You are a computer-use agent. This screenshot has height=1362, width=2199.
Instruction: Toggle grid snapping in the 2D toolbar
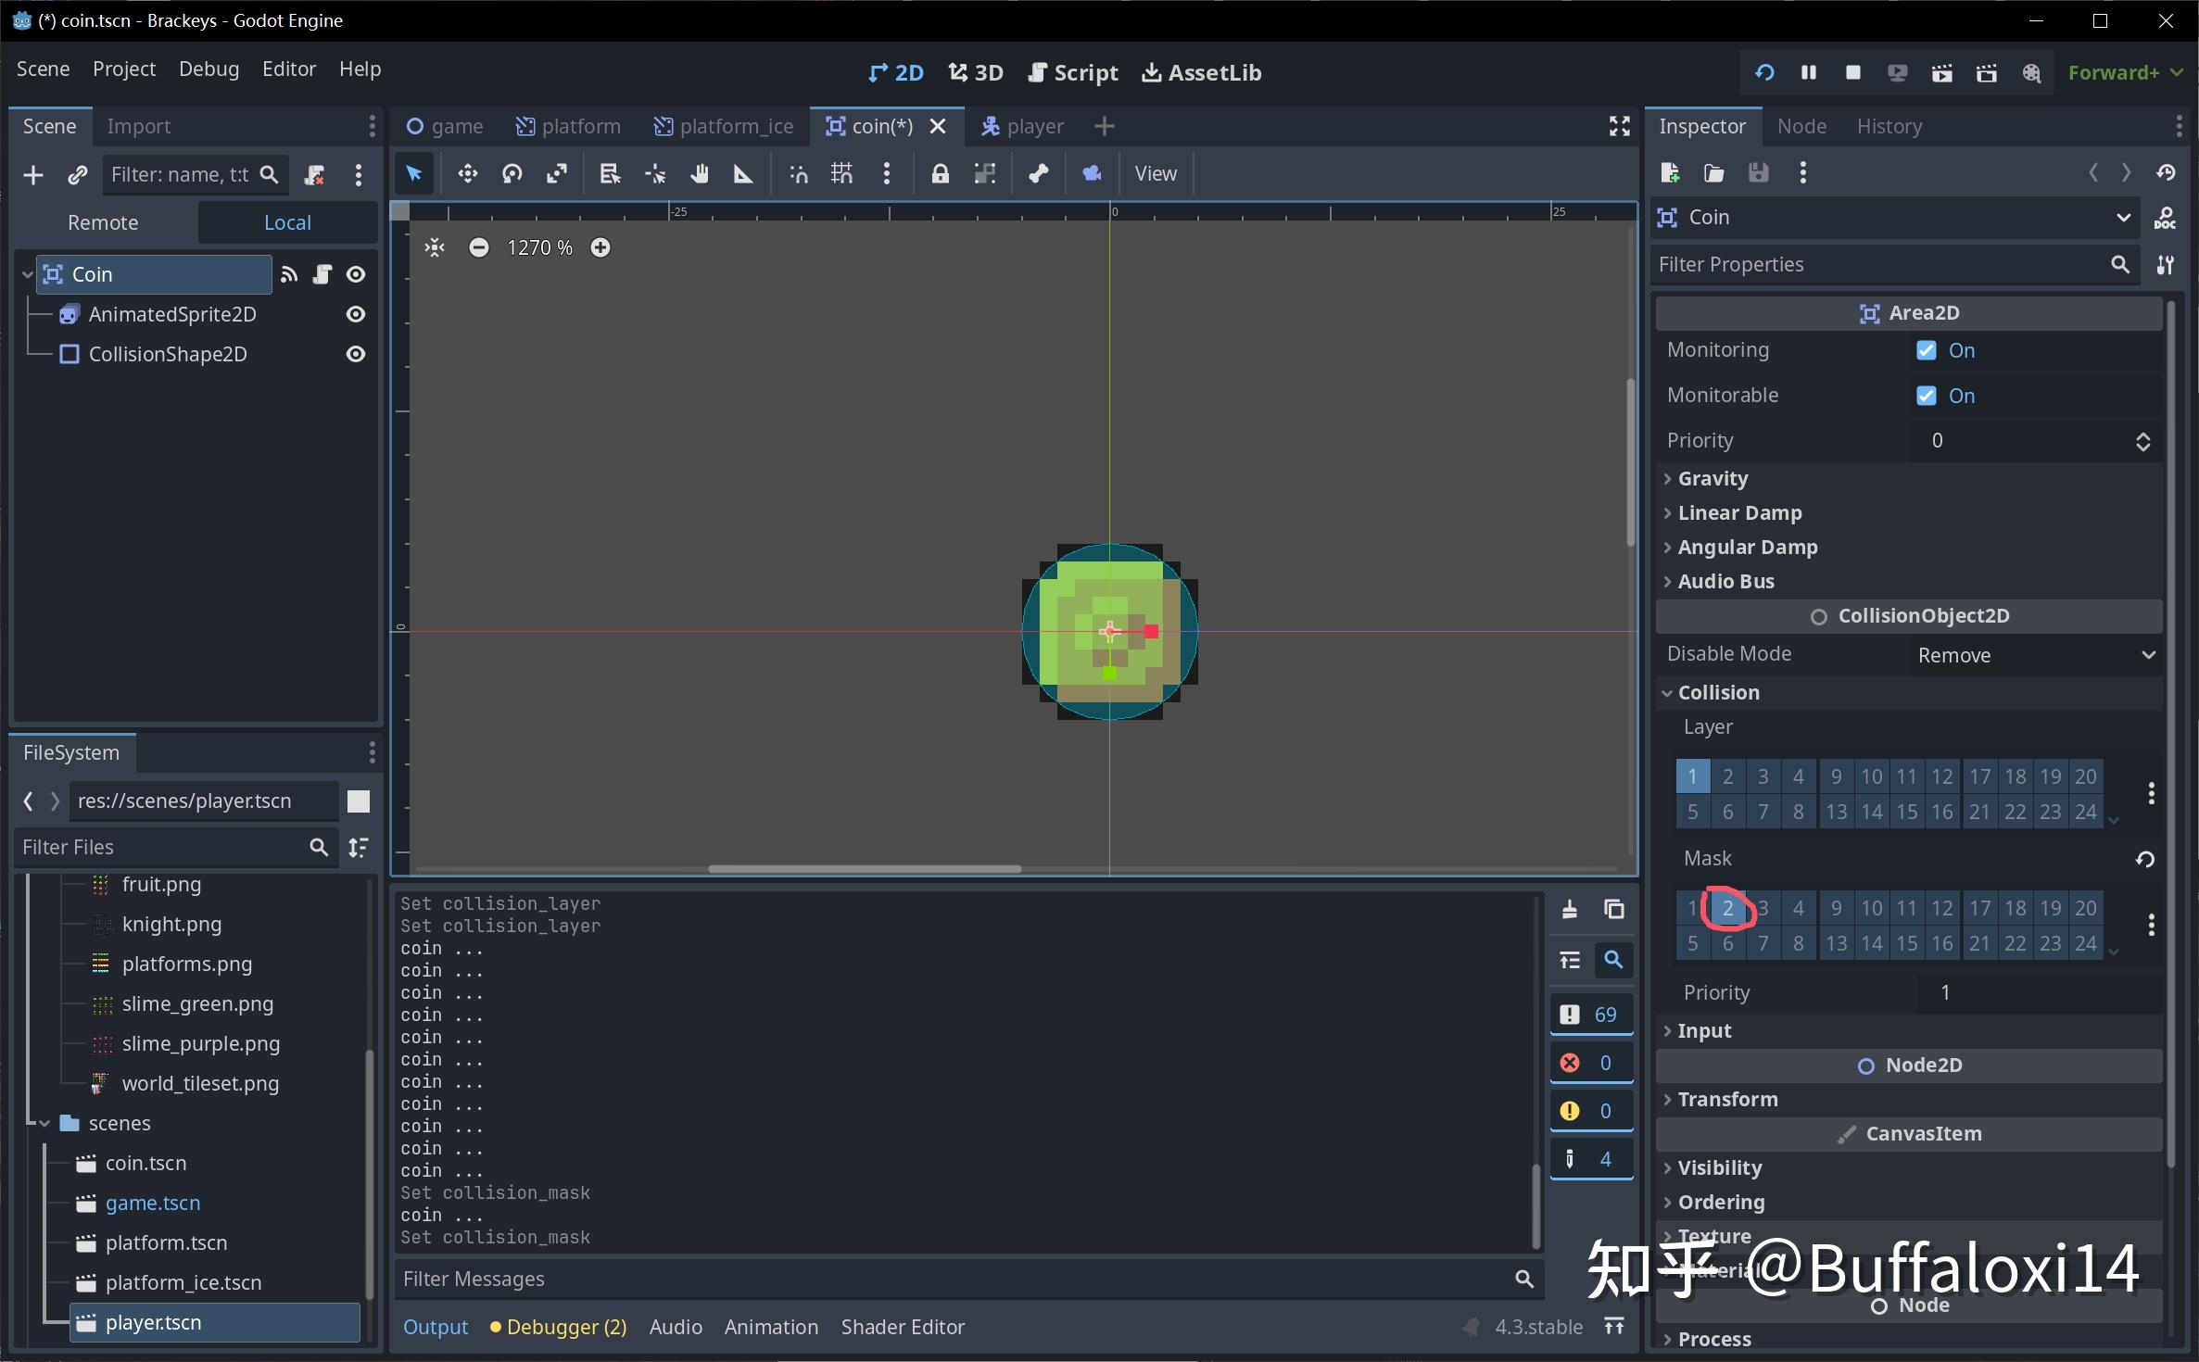tap(841, 173)
